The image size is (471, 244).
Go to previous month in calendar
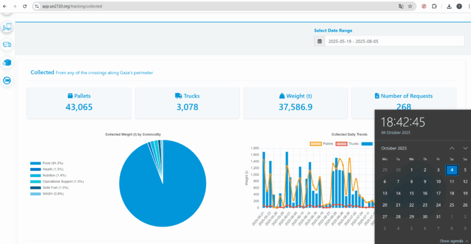(452, 148)
